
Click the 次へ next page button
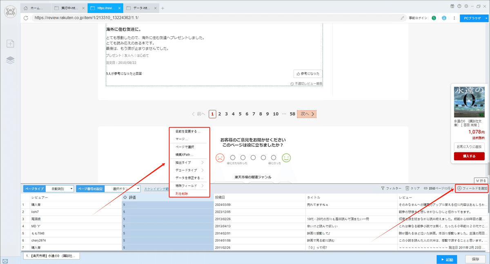[x=307, y=114]
